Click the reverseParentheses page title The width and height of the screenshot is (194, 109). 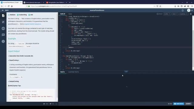pyautogui.click(x=97, y=10)
